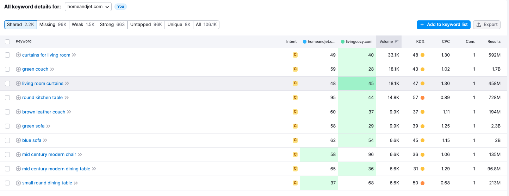
Task: Check the green sofa row checkbox
Action: pos(7,126)
